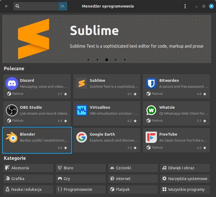Click the OBS Studio logo icon

pos(12,110)
